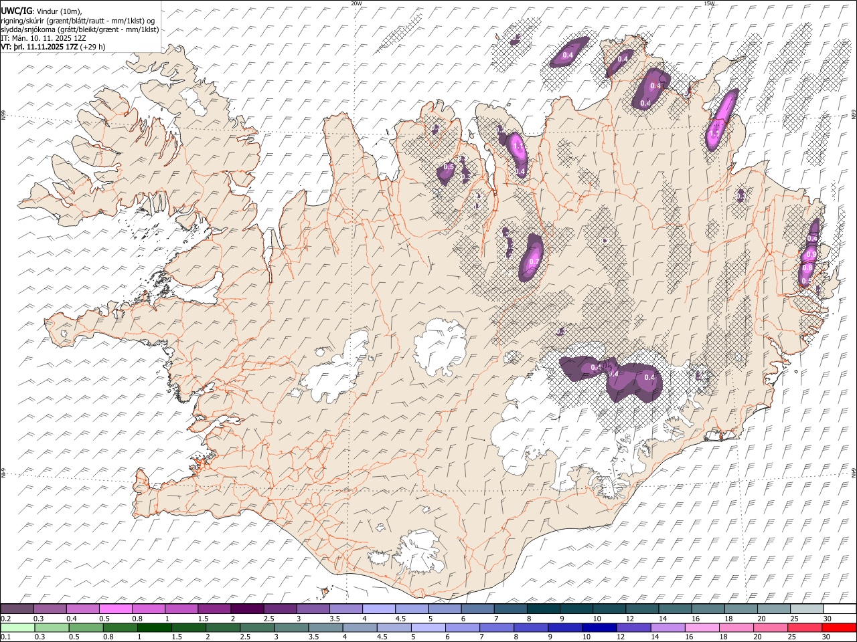Viewport: 857px width, 642px height.
Task: Click the '0.9' snowfall value near east coast
Action: [x=811, y=255]
